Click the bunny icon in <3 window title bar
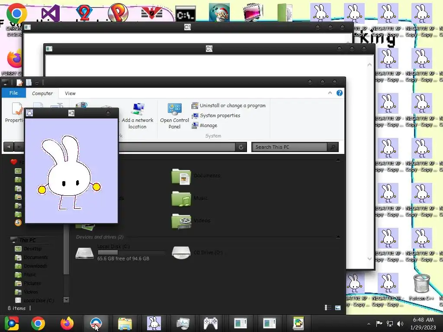 [x=30, y=113]
